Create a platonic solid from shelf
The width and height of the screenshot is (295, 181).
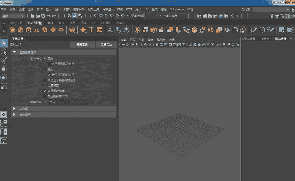pos(72,30)
